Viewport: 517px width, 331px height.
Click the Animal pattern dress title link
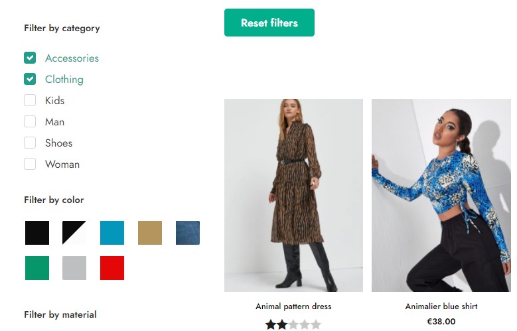coord(293,306)
